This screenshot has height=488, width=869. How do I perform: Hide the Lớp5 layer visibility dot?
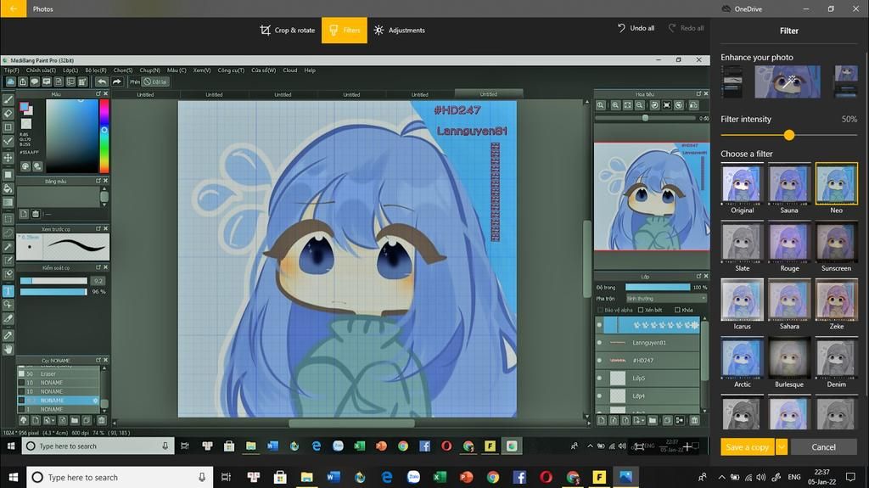tap(599, 379)
